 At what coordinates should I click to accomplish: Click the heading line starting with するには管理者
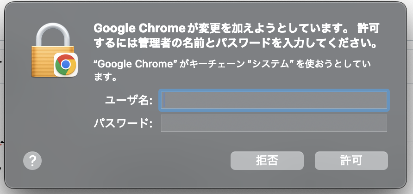pos(235,44)
